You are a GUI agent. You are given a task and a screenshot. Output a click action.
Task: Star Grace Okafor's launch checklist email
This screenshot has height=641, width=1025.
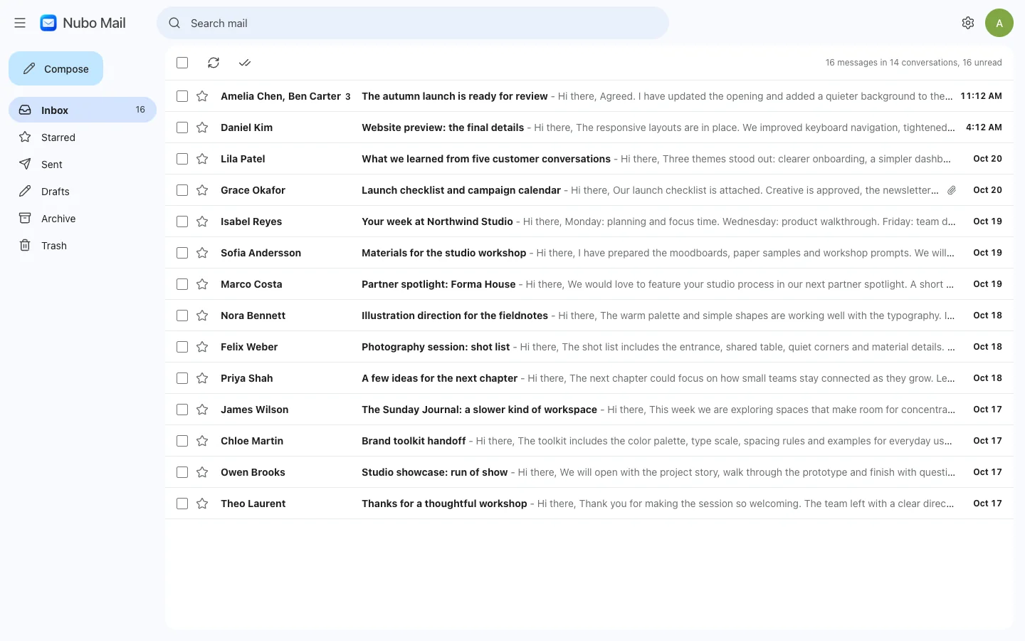coord(202,190)
